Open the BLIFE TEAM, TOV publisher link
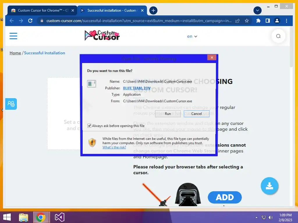Screen dimensions: 298x223 pos(137,88)
